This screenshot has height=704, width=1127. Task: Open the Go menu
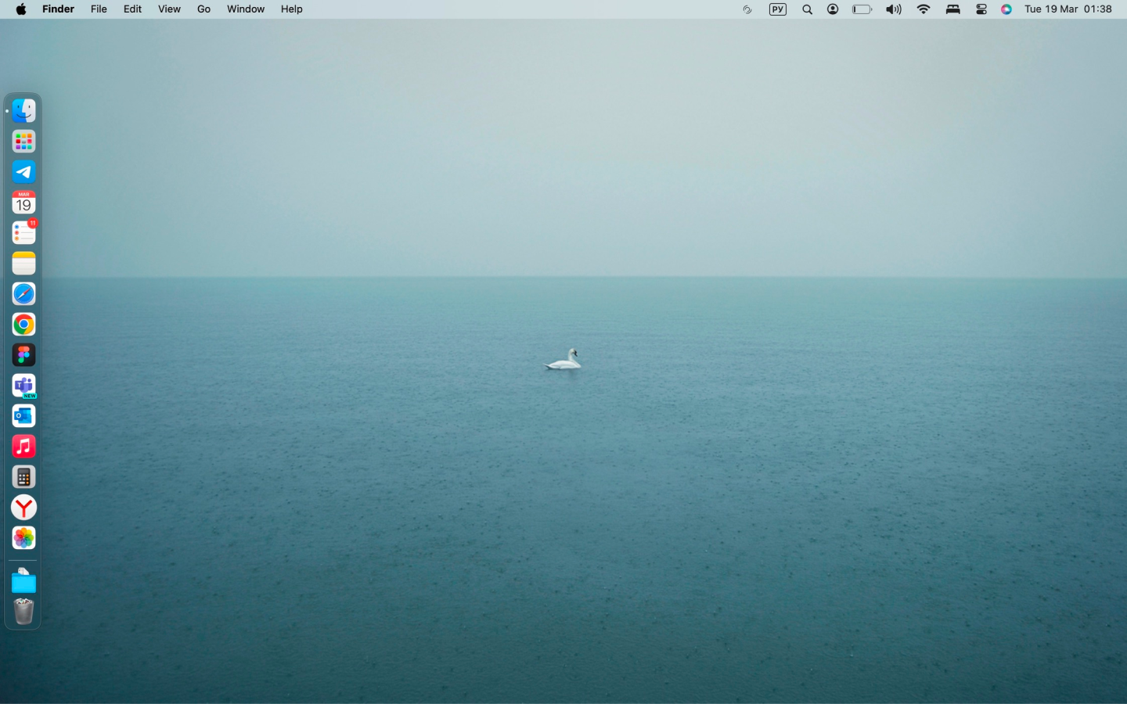pyautogui.click(x=203, y=9)
